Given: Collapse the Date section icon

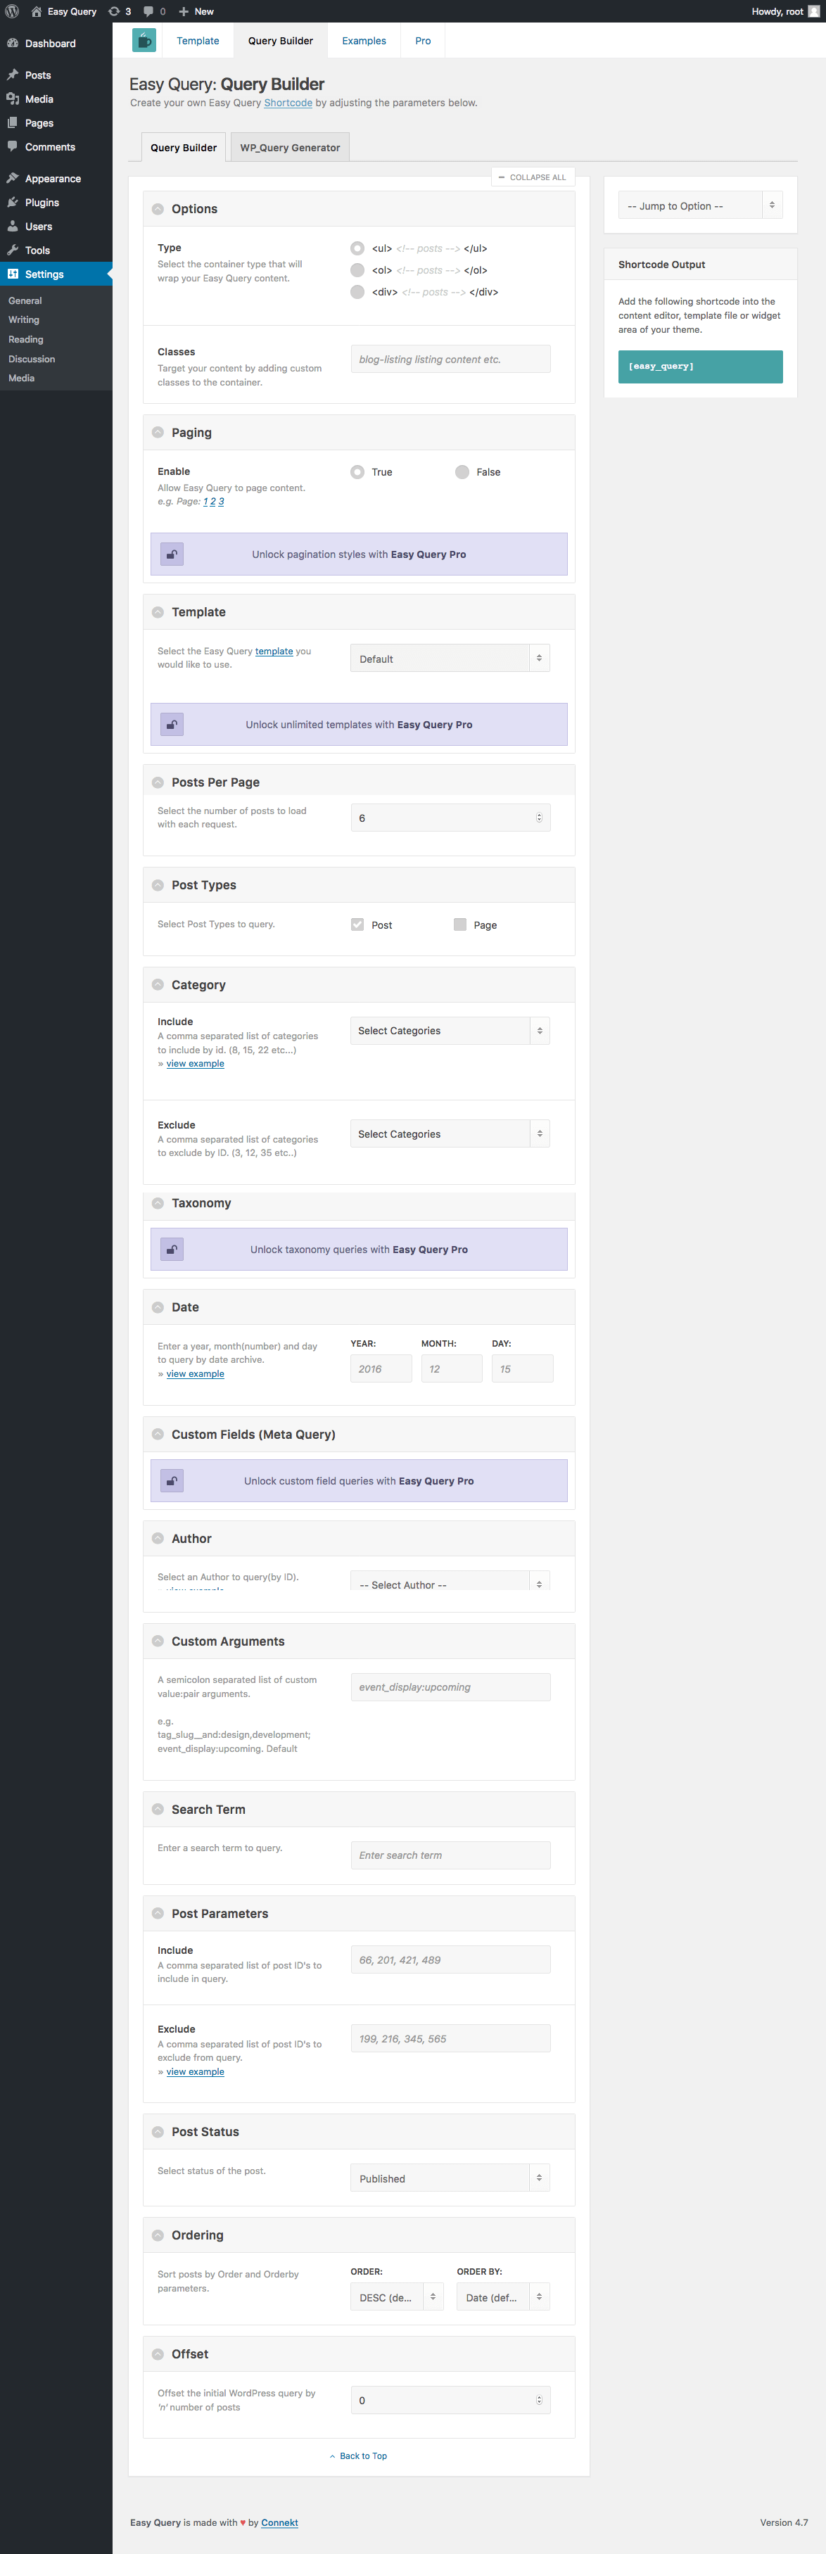Looking at the screenshot, I should coord(158,1307).
